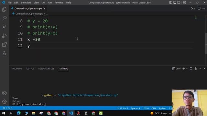Open the Run menu

(x=49, y=3)
